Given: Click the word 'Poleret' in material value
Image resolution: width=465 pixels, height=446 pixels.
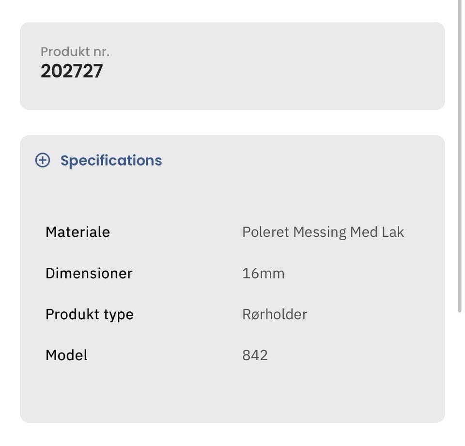Looking at the screenshot, I should click(265, 232).
